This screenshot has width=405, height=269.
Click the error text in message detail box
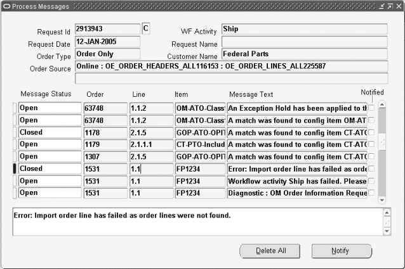coord(122,215)
